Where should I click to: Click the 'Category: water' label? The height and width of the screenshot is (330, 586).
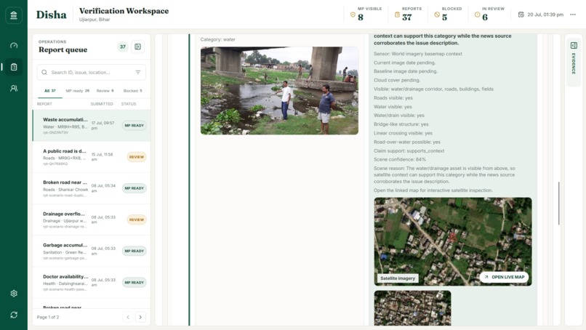click(x=218, y=39)
